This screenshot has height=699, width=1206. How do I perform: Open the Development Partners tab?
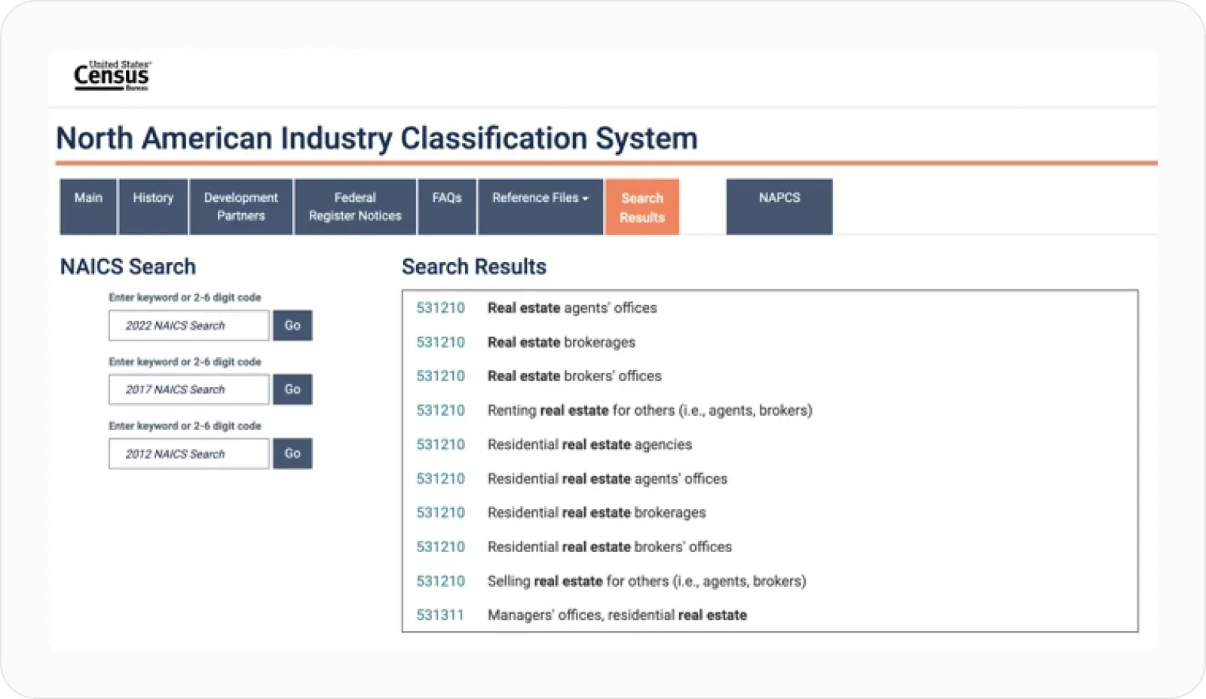point(240,206)
